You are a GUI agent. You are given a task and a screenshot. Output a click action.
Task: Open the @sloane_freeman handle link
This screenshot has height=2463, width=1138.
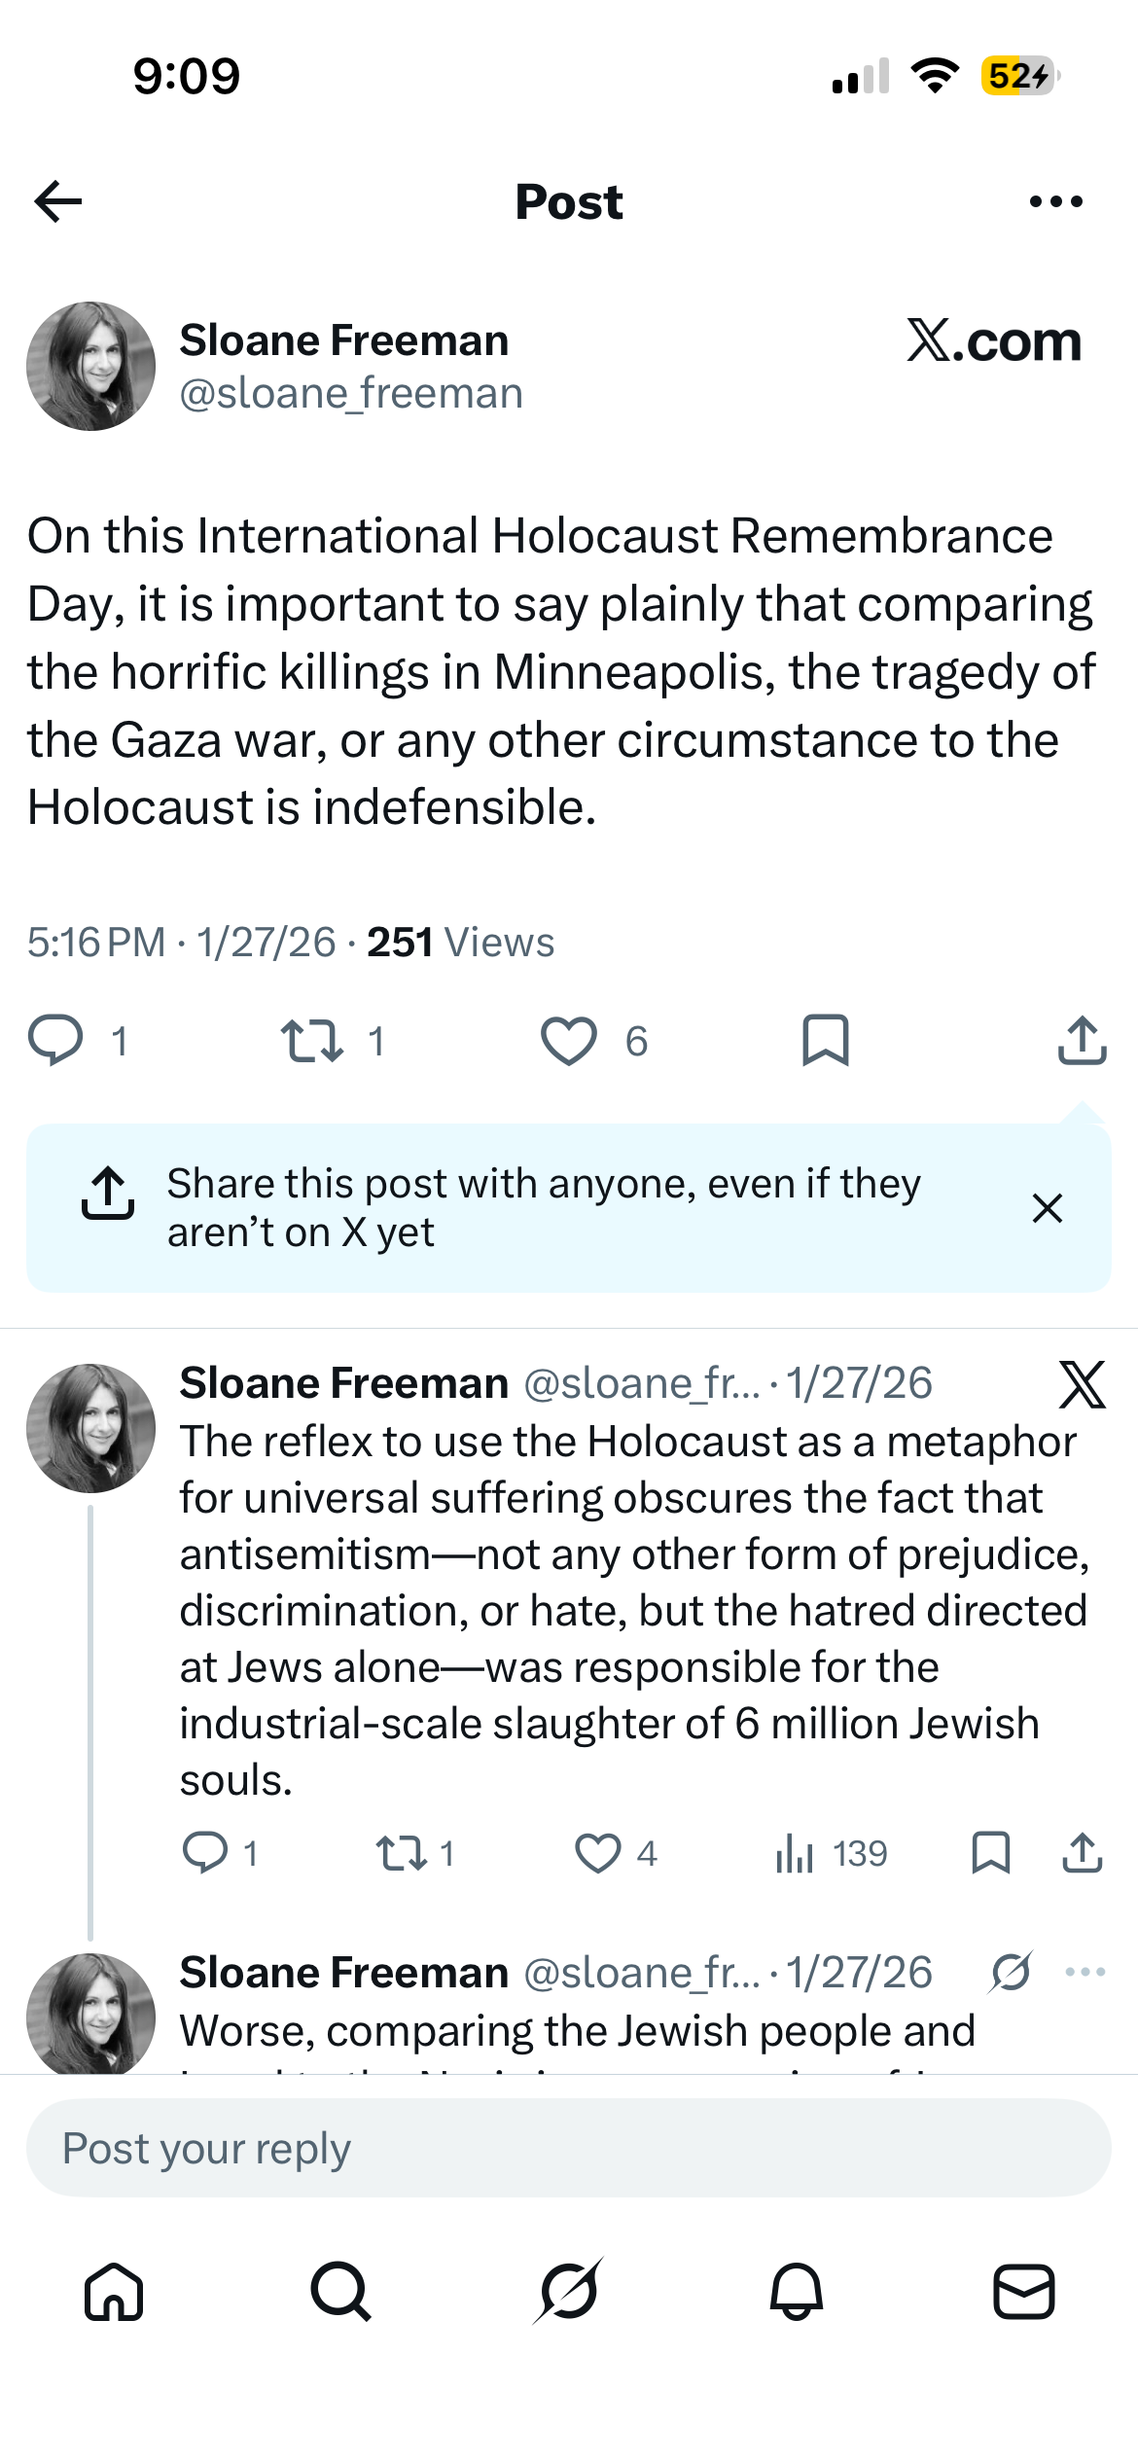pyautogui.click(x=351, y=393)
